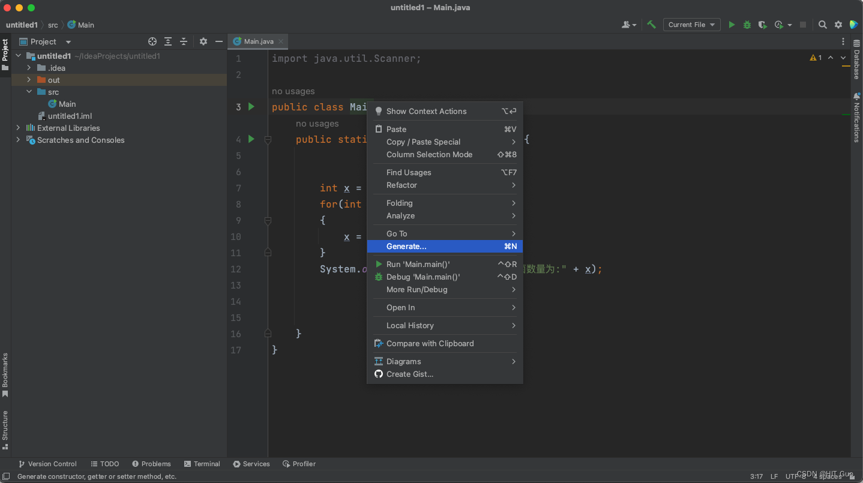Expand the External Libraries node
The height and width of the screenshot is (483, 863).
pyautogui.click(x=18, y=128)
